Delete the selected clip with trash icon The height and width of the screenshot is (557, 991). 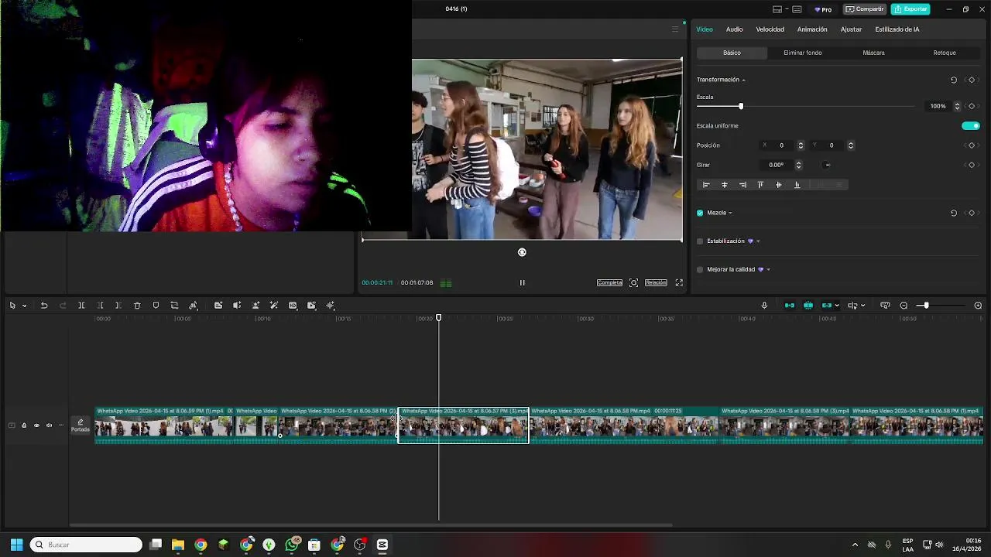point(137,306)
